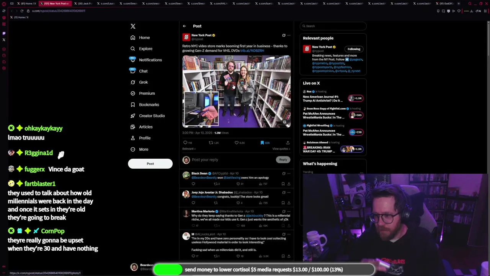The height and width of the screenshot is (276, 490).
Task: Share the New York Post tweet
Action: 288,143
